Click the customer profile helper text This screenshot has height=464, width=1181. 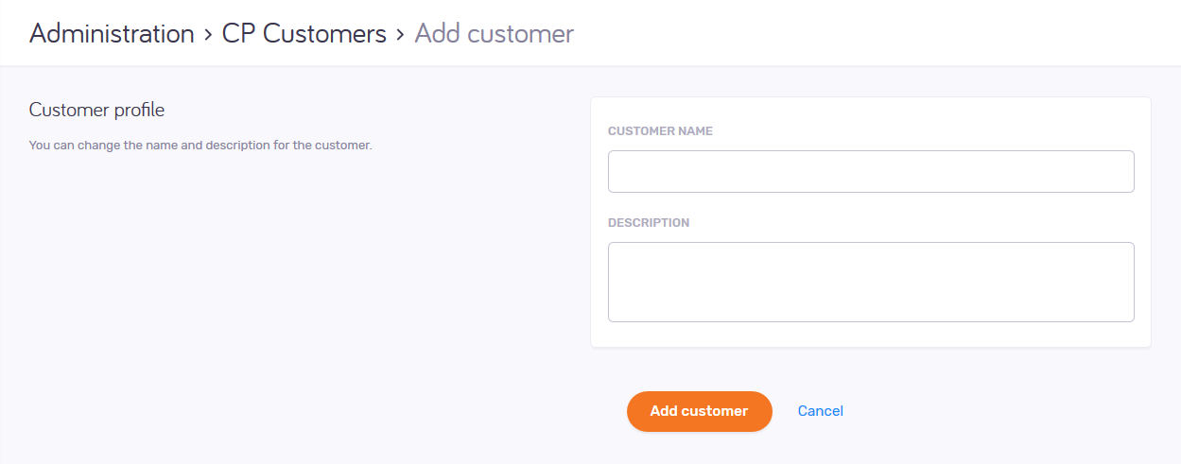(x=200, y=146)
